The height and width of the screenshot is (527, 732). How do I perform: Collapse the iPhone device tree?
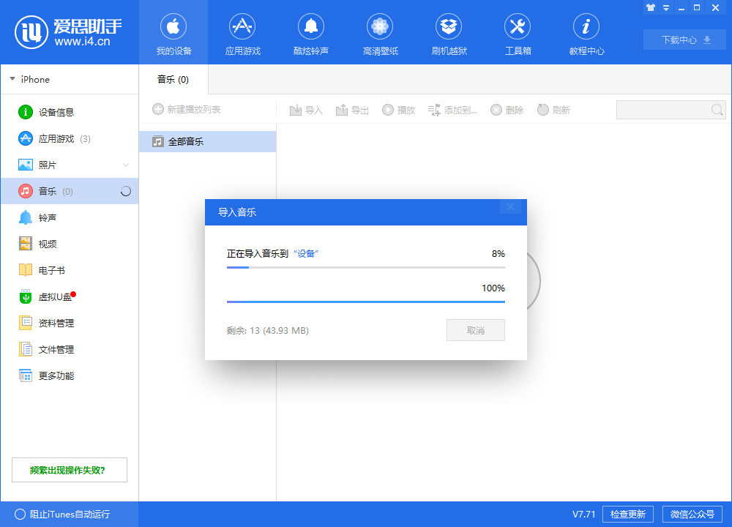click(x=12, y=79)
